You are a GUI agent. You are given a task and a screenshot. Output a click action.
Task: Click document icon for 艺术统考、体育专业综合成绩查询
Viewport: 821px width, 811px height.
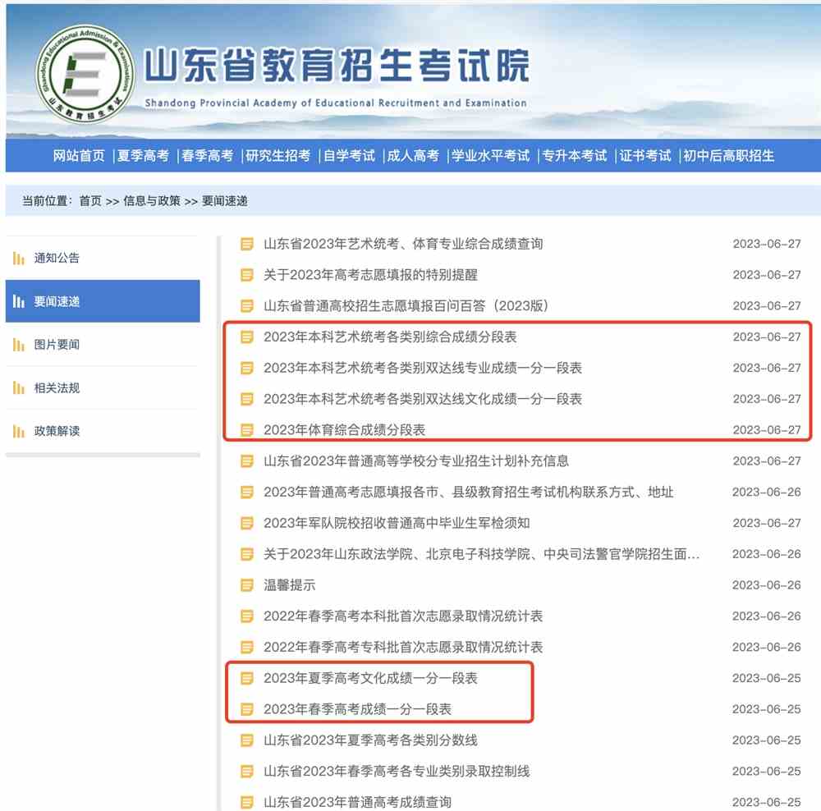tap(246, 244)
